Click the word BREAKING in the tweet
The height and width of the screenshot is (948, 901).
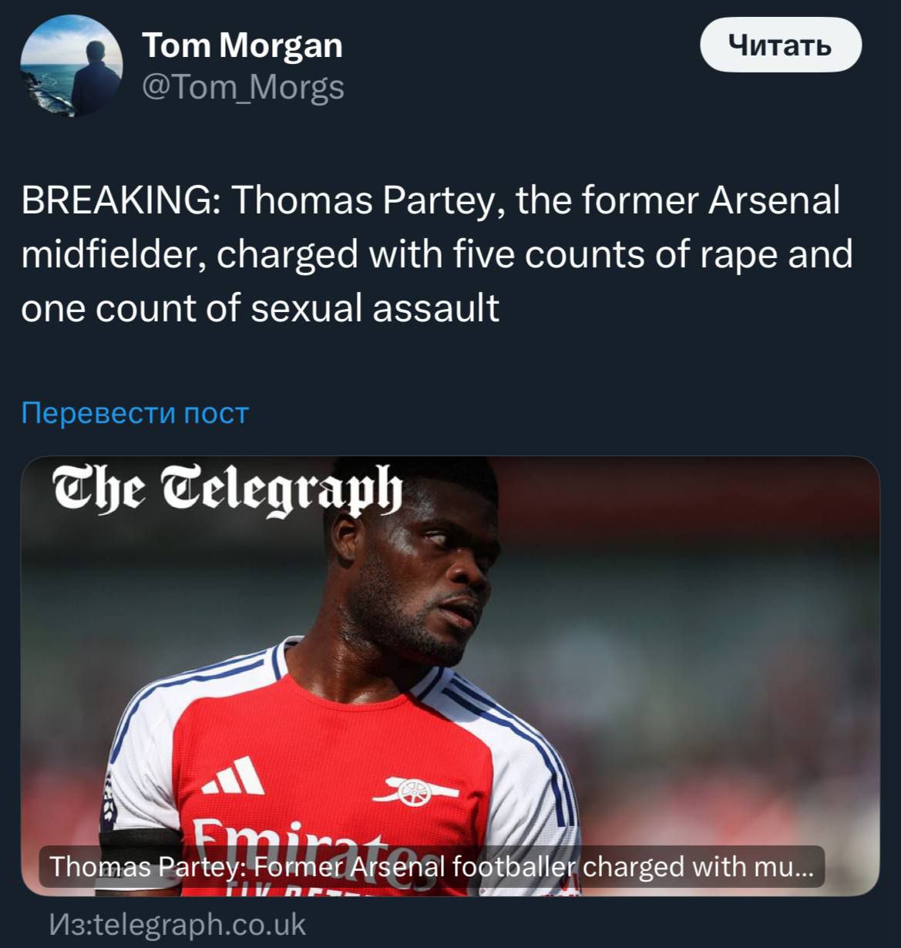pyautogui.click(x=118, y=200)
